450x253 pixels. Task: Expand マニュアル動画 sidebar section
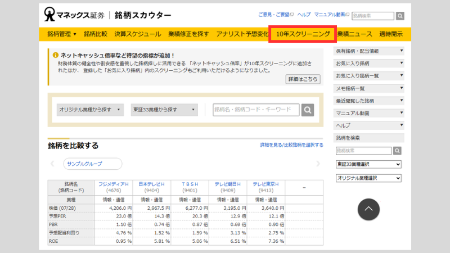click(369, 113)
